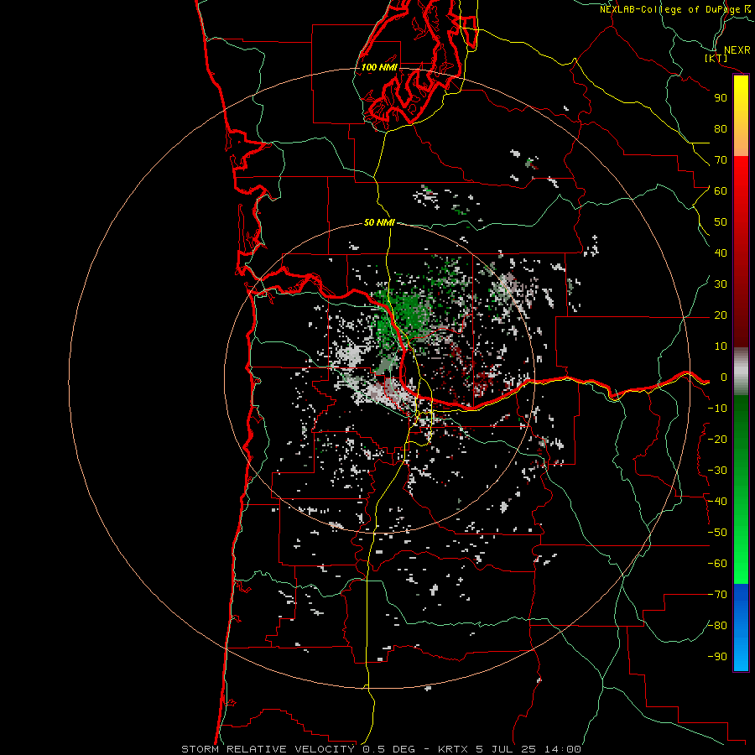Image resolution: width=755 pixels, height=755 pixels.
Task: Click the [KT] units label
Action: tap(716, 58)
